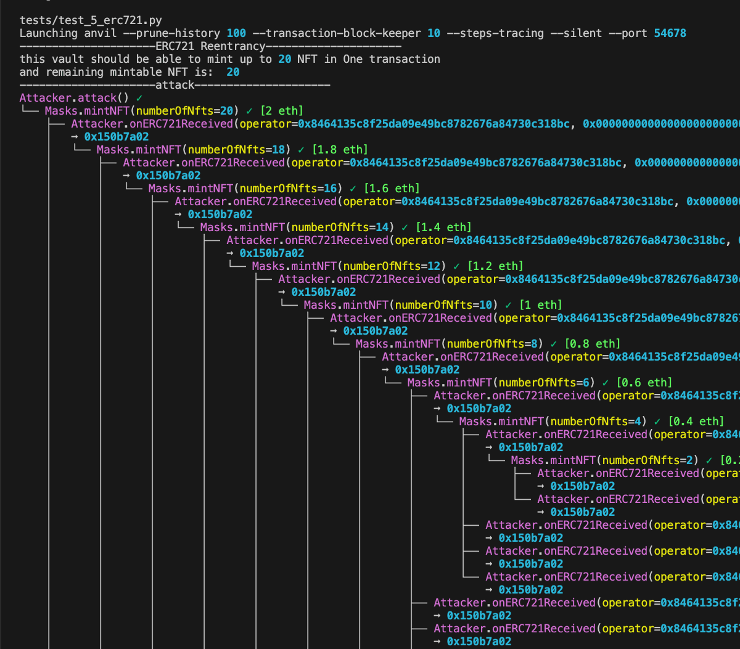Click the [0.6 eth] value
The height and width of the screenshot is (649, 740).
pyautogui.click(x=644, y=383)
